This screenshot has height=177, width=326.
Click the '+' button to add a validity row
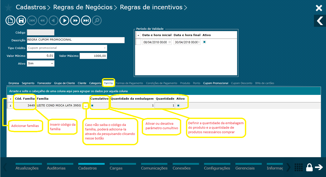(138, 35)
